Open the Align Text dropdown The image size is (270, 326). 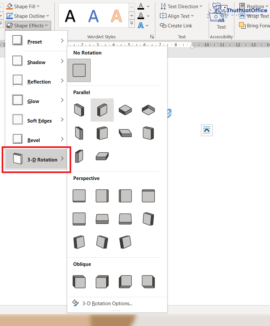point(177,16)
